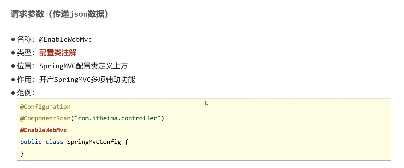Click the 开启SpringMVC多项辅助功能 text
The image size is (404, 168).
coord(87,80)
